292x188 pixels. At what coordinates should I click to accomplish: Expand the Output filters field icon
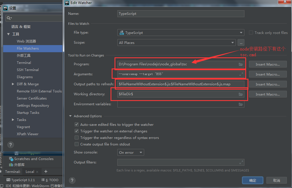pos(241,162)
